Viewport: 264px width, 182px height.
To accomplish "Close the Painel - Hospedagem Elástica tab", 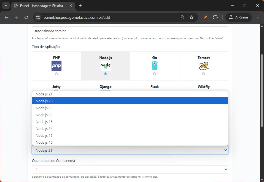I will (71, 6).
